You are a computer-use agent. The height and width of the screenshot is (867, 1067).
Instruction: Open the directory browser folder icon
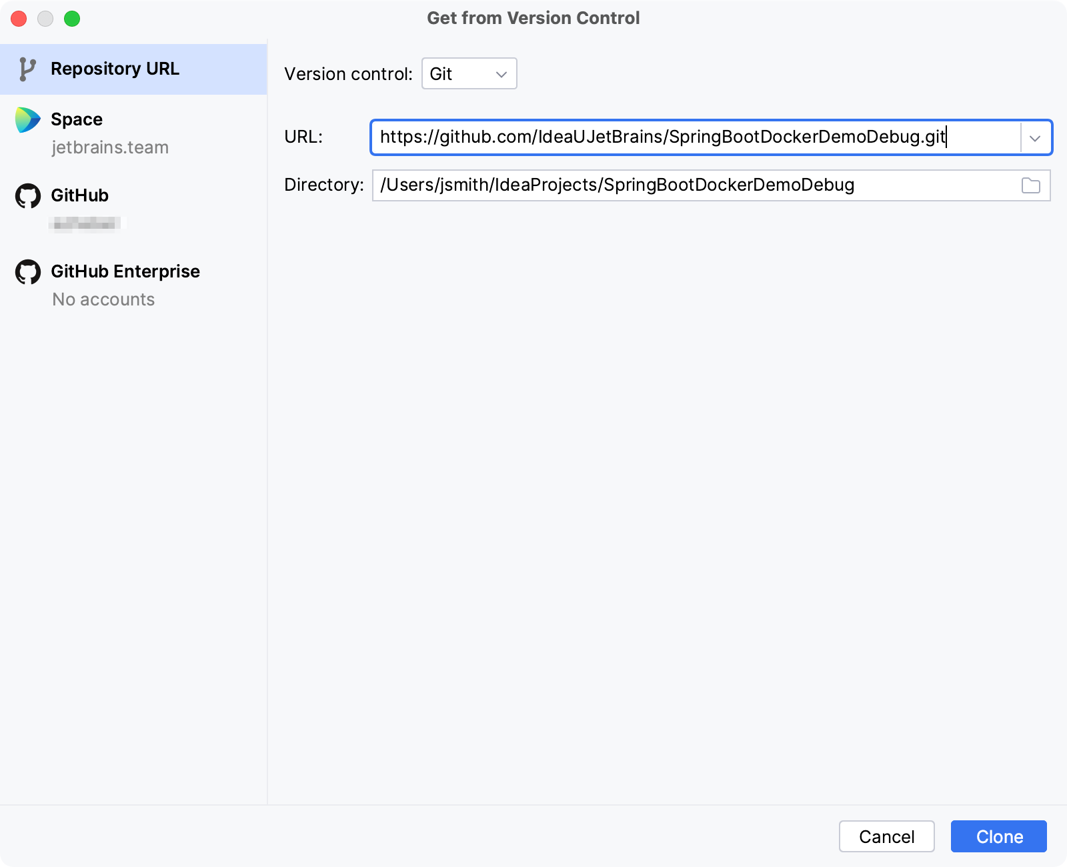point(1031,185)
